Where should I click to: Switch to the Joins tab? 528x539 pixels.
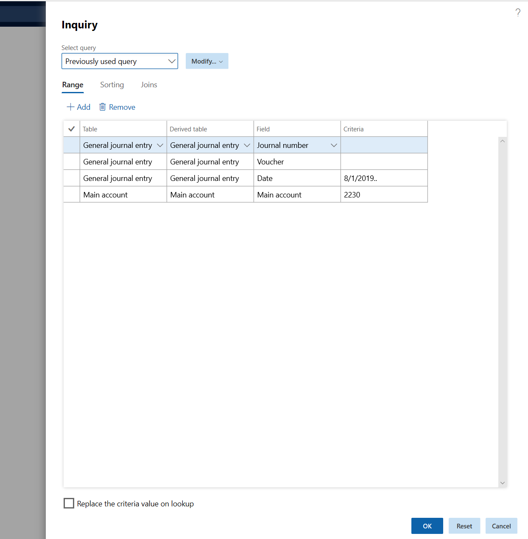[x=148, y=85]
